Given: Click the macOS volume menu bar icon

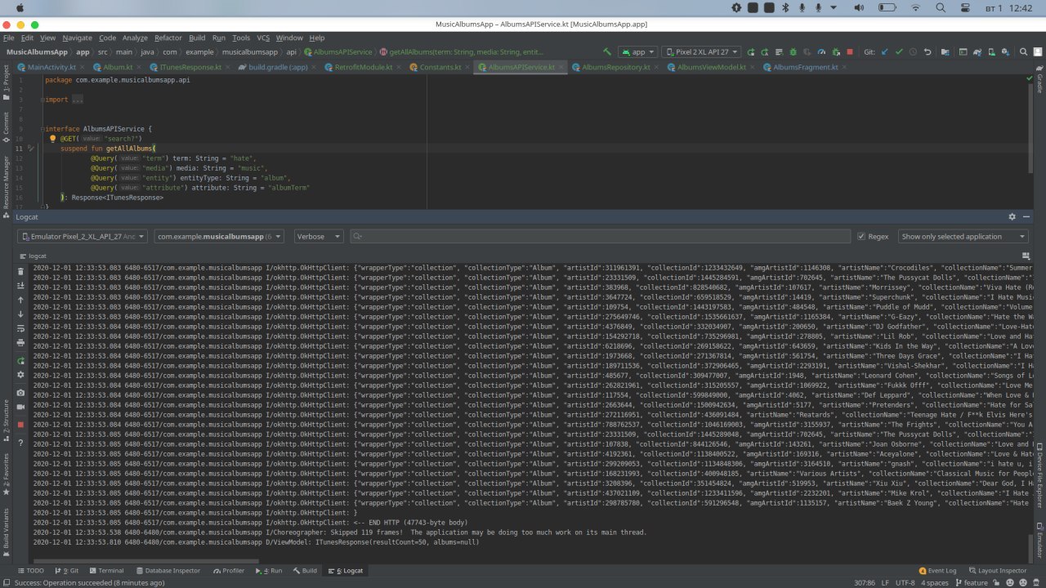Looking at the screenshot, I should (x=857, y=7).
